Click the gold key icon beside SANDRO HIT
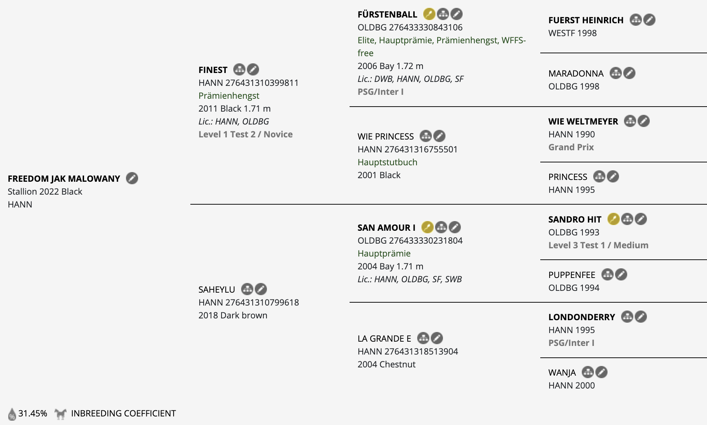Image resolution: width=707 pixels, height=425 pixels. [x=613, y=219]
